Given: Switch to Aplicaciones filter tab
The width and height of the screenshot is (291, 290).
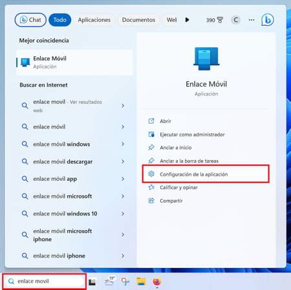Looking at the screenshot, I should pyautogui.click(x=94, y=20).
